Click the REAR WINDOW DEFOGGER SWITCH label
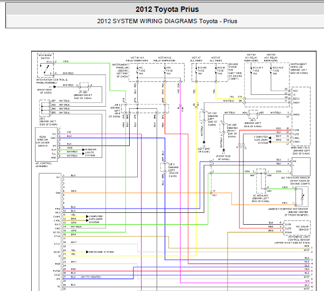Image resolution: width=324 pixels, height=291 pixels. [43, 141]
